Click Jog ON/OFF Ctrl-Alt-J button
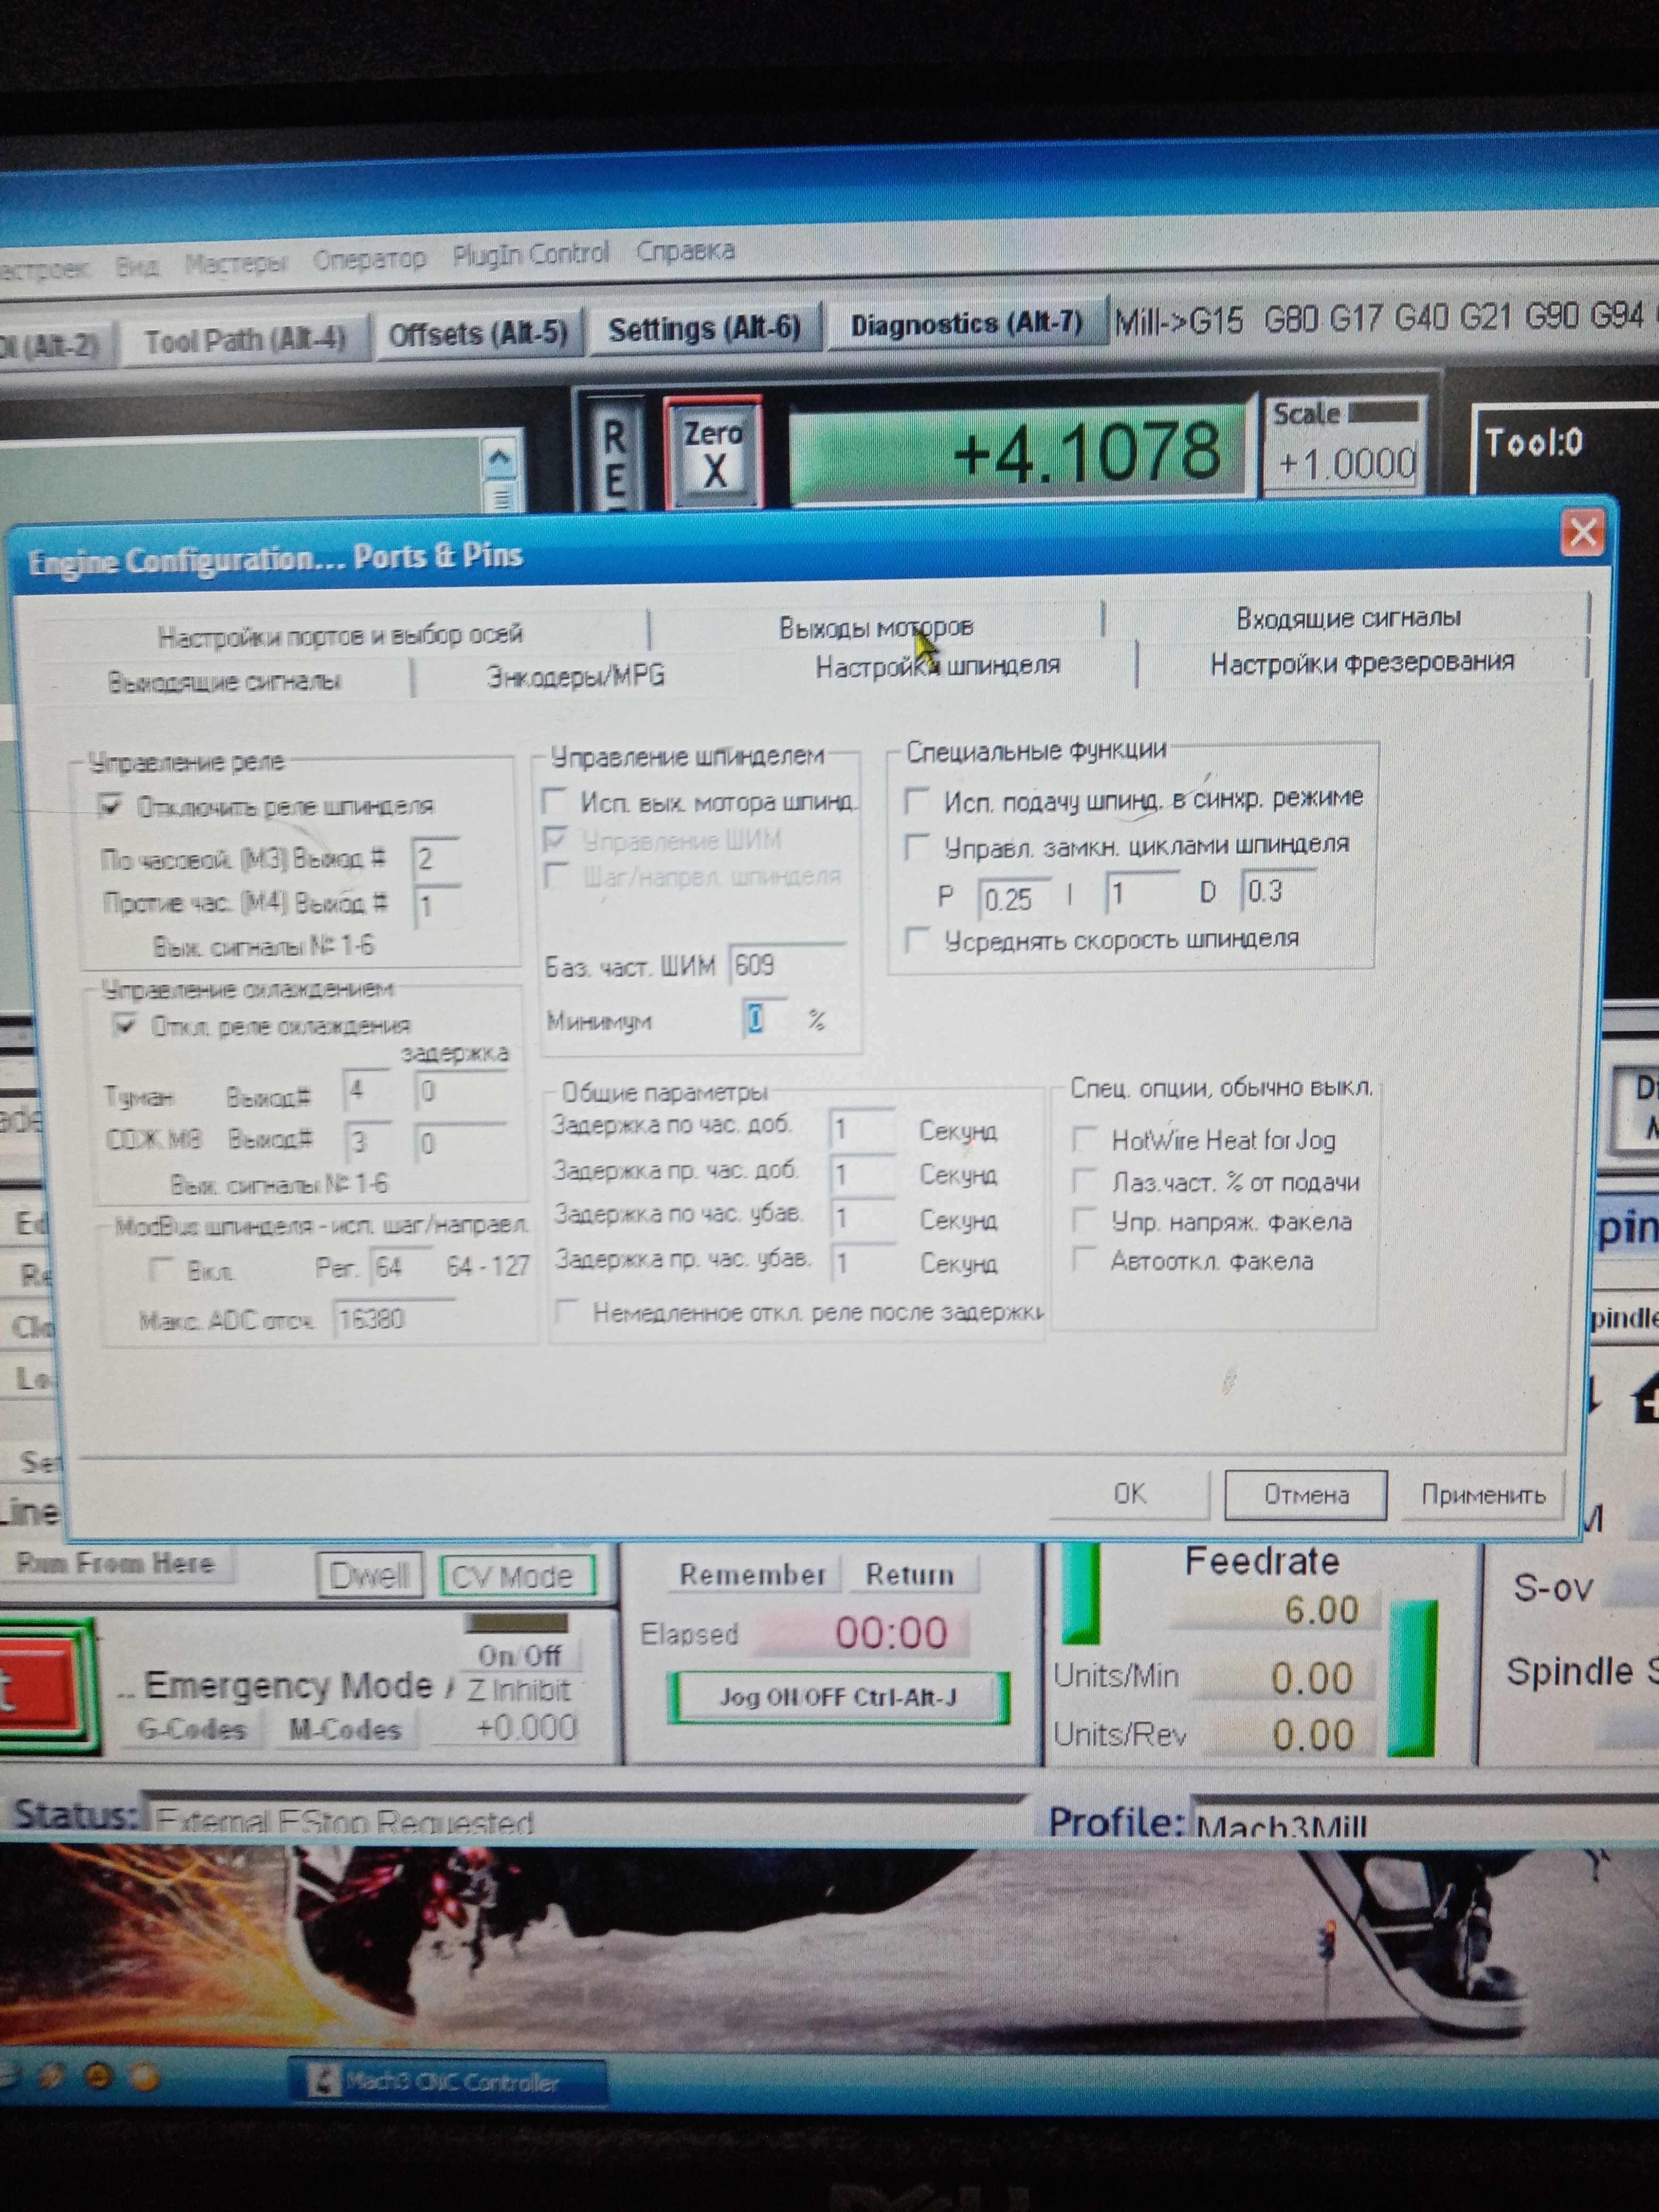 tap(838, 1698)
